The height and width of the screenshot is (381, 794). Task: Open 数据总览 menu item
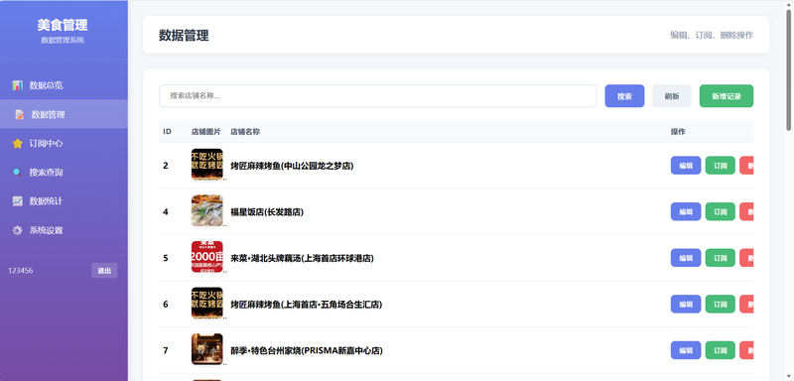coord(64,85)
